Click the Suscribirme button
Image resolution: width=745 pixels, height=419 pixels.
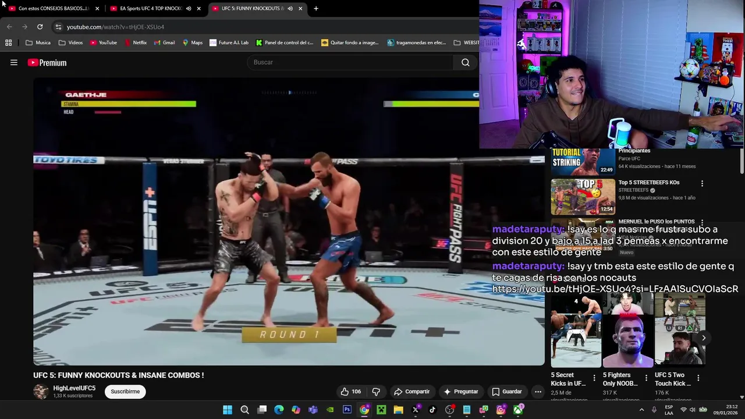pos(125,392)
